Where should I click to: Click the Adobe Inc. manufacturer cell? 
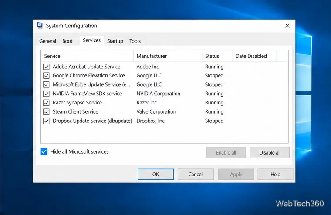click(148, 67)
